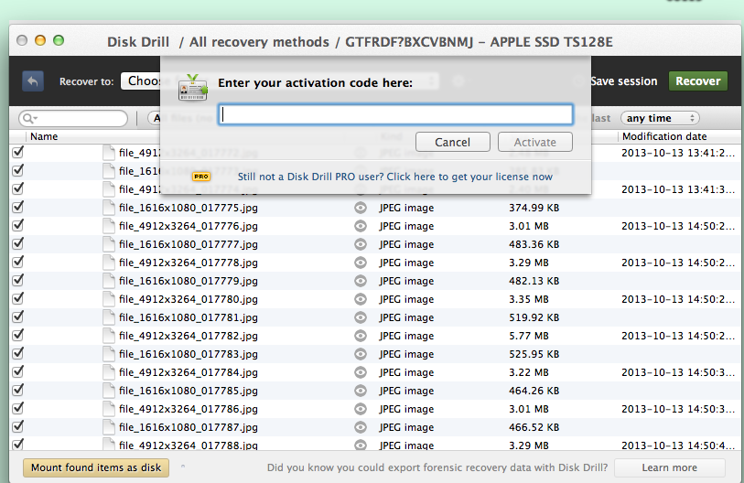Click document icon of file_4912x3264_017778.jpg
Viewport: 744px width, 483px height.
pos(109,263)
